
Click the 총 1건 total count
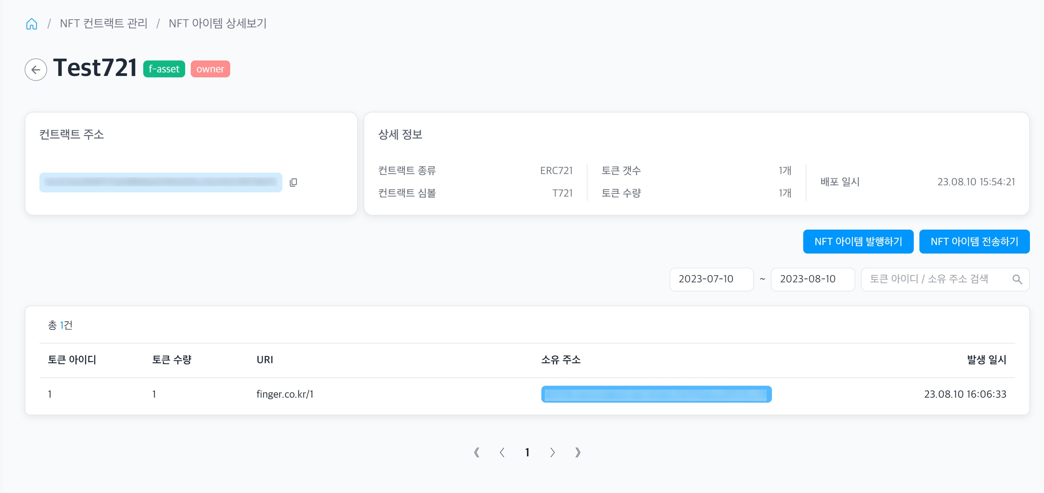(61, 325)
